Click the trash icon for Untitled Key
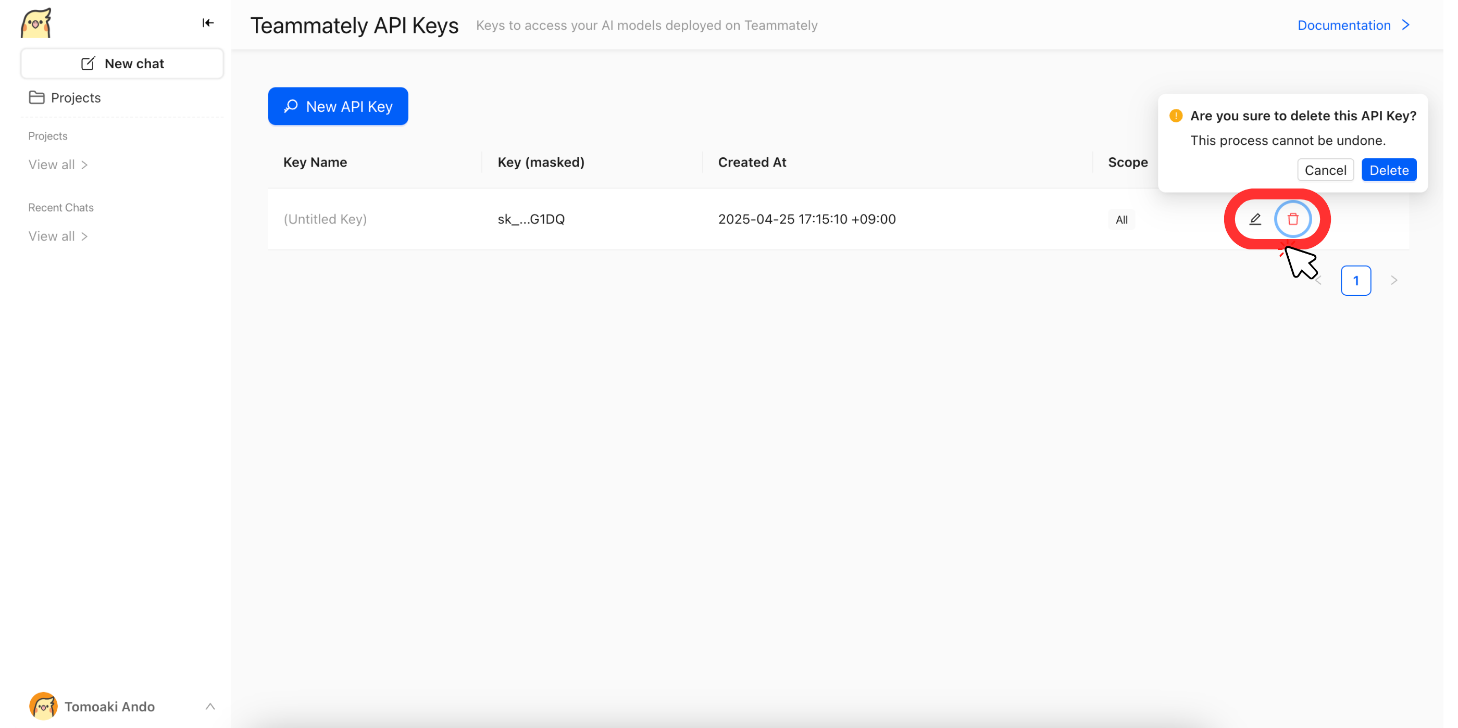 [1293, 219]
